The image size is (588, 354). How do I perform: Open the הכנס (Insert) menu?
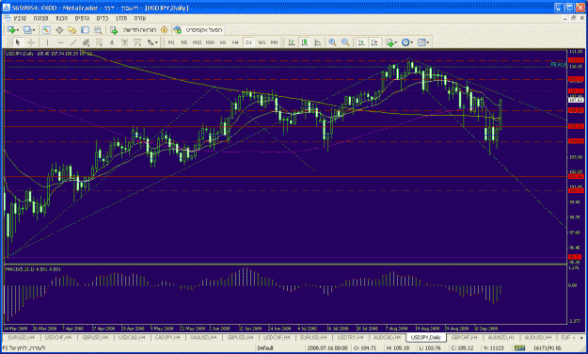point(61,18)
